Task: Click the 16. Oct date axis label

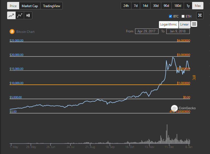Action: click(x=130, y=147)
